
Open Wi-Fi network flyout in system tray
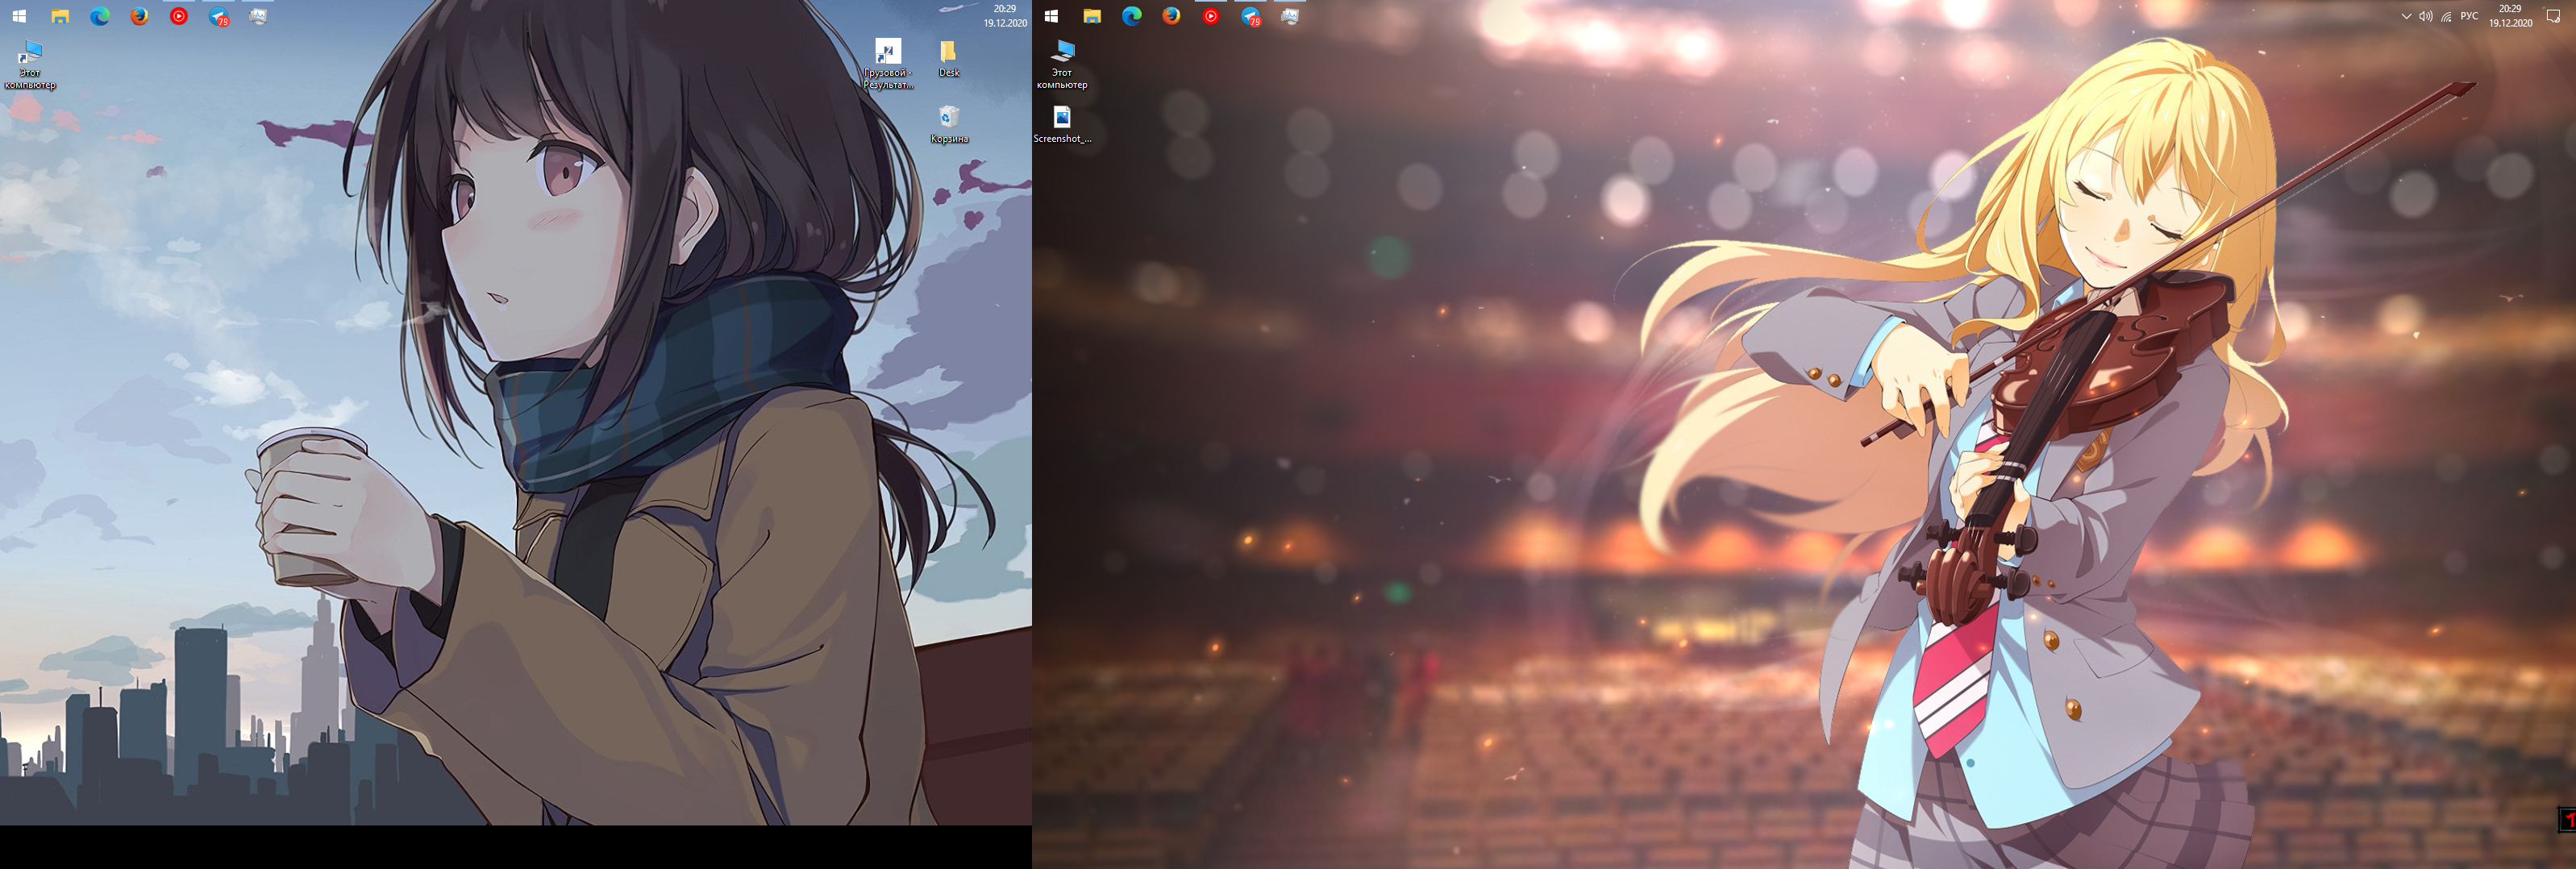[x=2446, y=16]
